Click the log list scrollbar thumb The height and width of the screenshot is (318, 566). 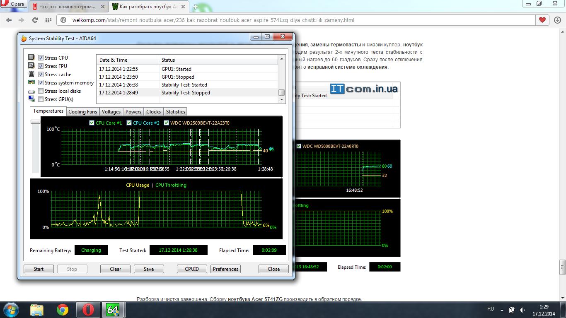282,93
